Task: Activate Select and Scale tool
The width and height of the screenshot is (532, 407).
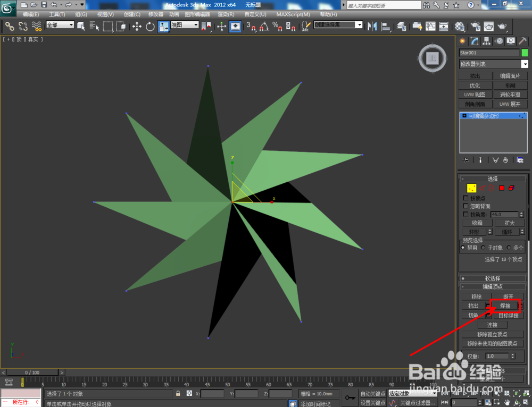Action: coord(163,26)
